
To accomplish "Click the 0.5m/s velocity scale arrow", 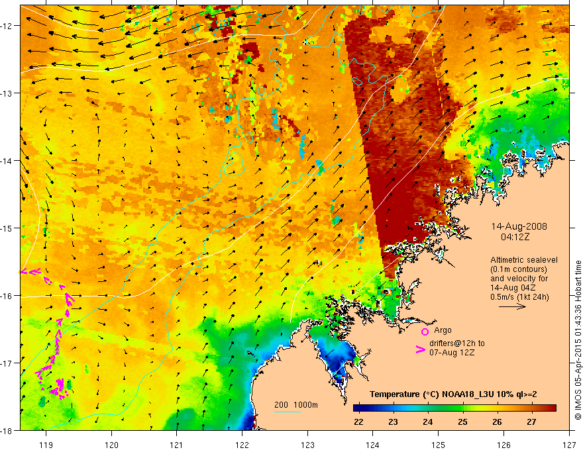I will point(512,306).
